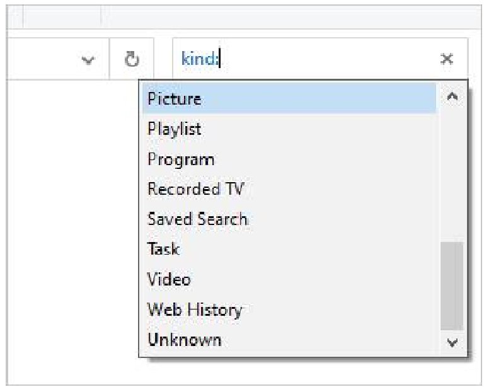Click the suggestion list scrollbar thumb

452,286
